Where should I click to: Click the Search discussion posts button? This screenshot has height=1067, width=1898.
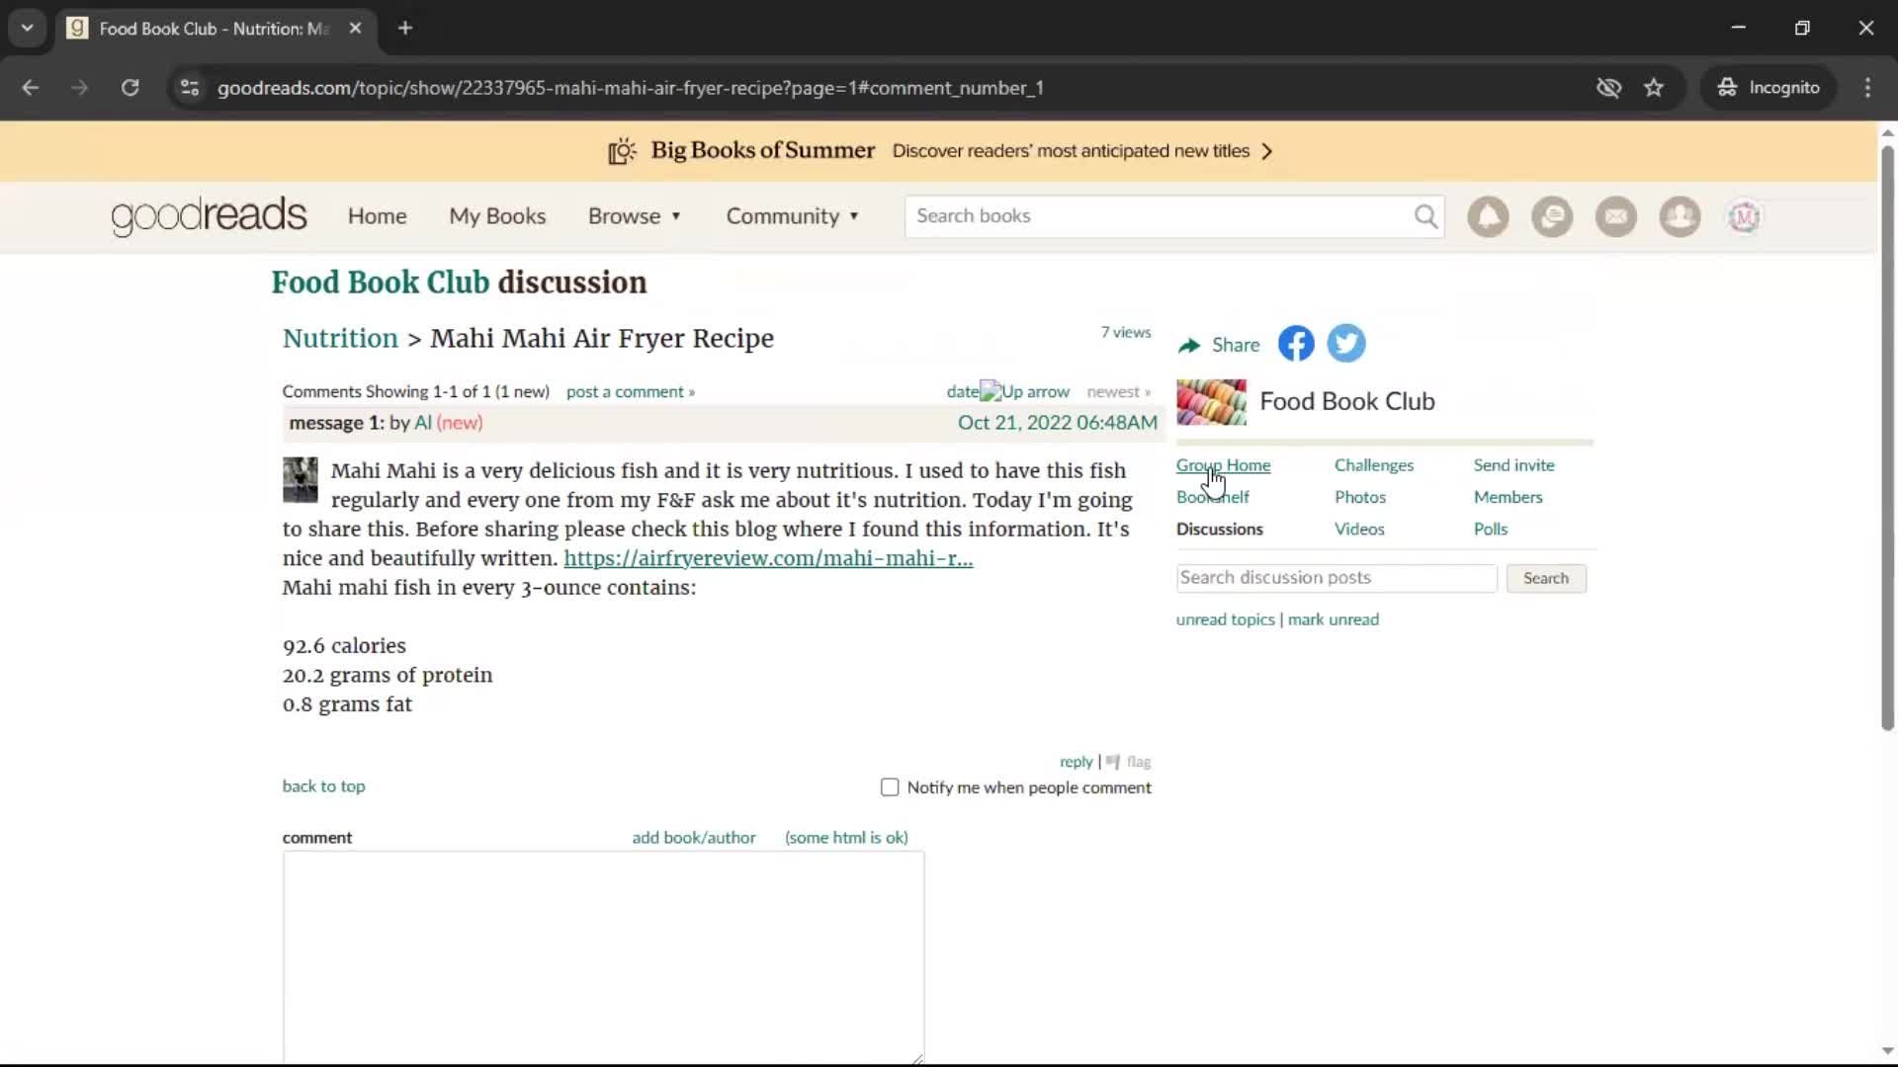pos(1546,579)
